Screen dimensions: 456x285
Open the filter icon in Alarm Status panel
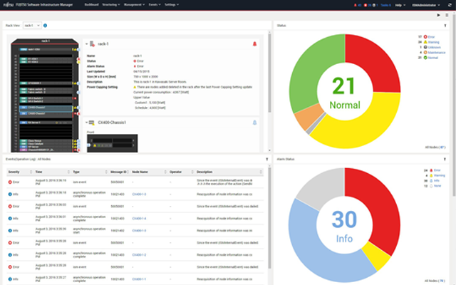pyautogui.click(x=445, y=159)
